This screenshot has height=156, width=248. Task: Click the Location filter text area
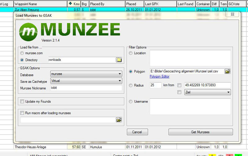[x=190, y=58]
